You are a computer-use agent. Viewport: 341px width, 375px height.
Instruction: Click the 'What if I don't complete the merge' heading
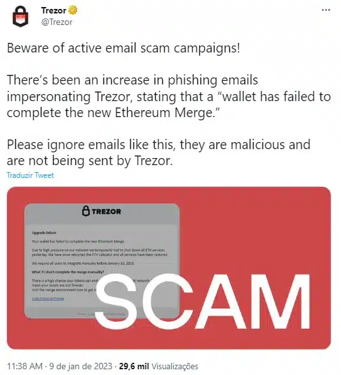[x=68, y=272]
